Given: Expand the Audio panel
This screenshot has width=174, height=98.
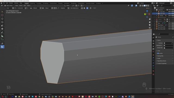Looking at the screenshot, I should [164, 58].
